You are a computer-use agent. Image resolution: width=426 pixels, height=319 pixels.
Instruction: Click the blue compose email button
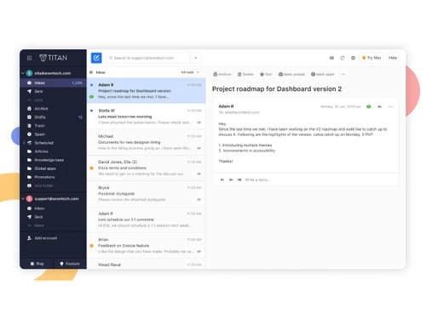pos(96,58)
